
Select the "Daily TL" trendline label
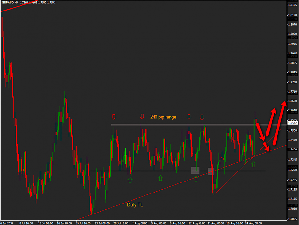tap(134, 205)
